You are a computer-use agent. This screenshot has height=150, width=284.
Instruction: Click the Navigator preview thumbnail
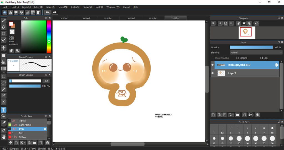tap(247, 33)
